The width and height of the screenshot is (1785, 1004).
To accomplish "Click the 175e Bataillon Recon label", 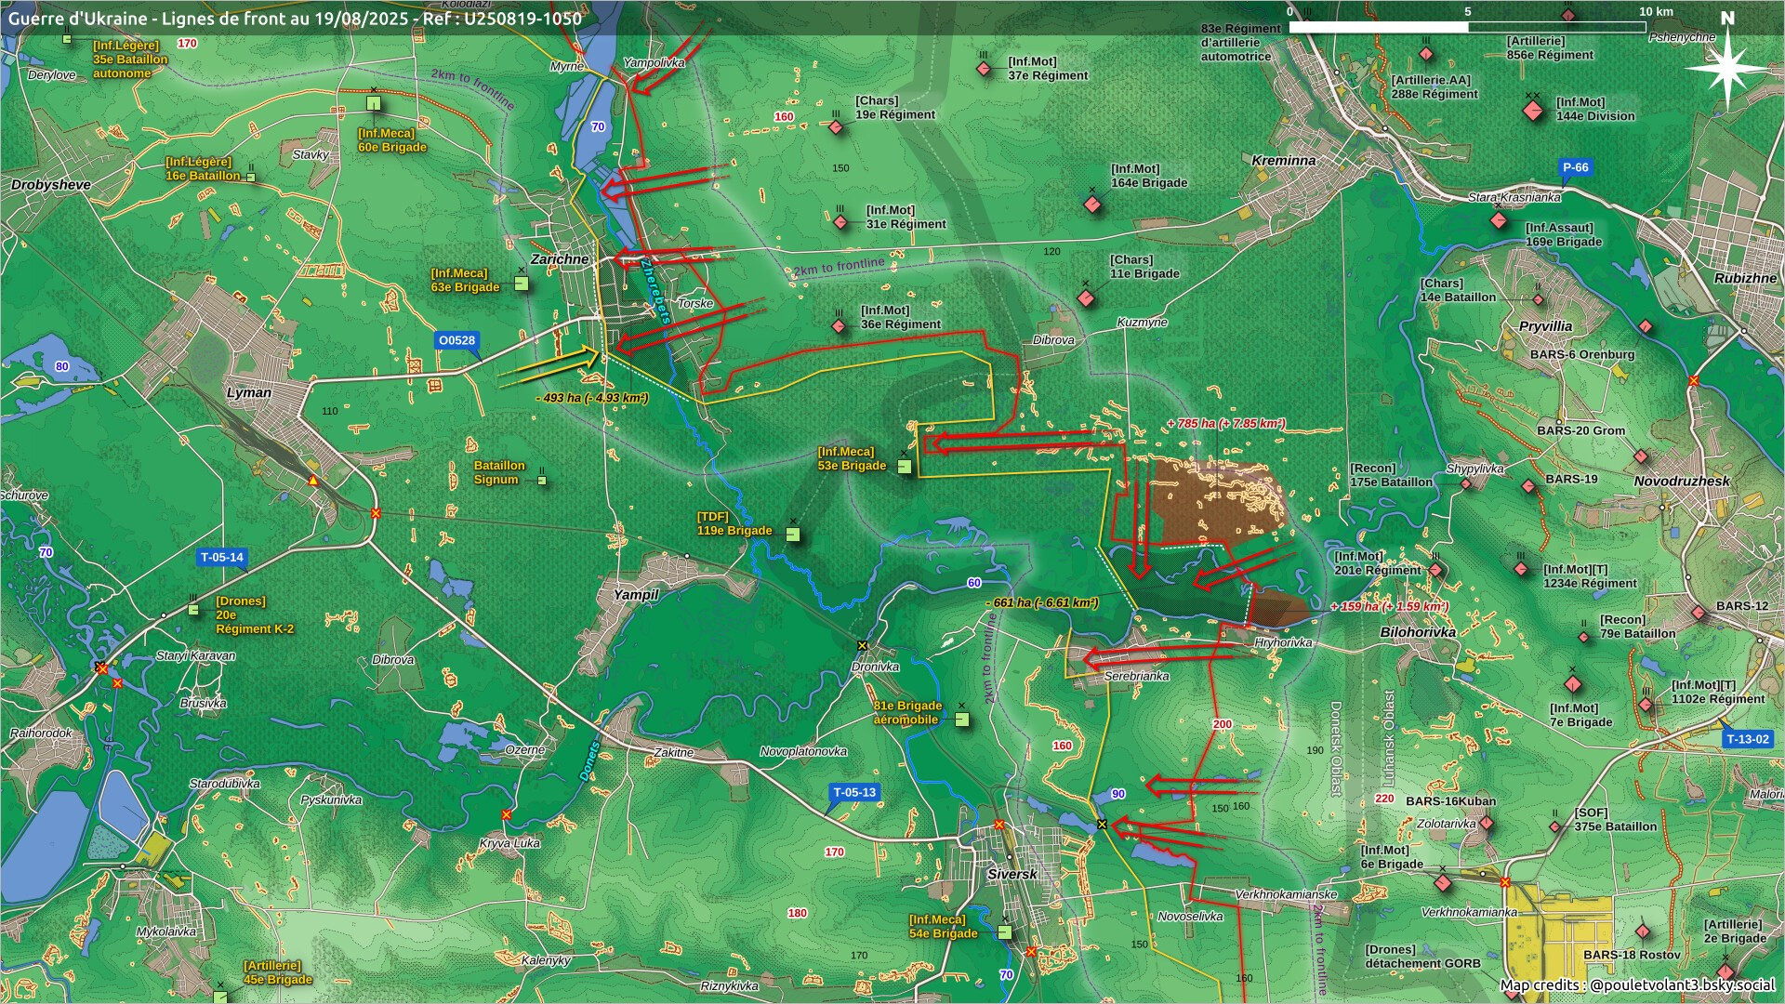I will [1391, 476].
